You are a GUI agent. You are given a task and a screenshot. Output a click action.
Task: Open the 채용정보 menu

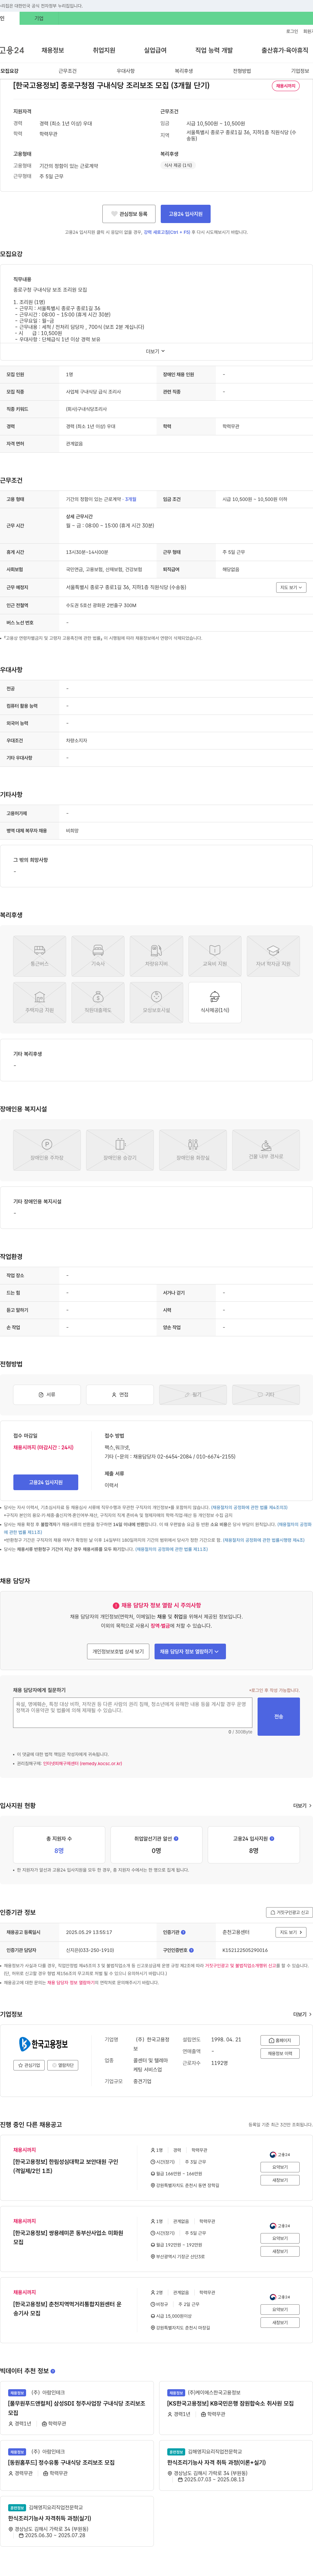click(x=53, y=50)
